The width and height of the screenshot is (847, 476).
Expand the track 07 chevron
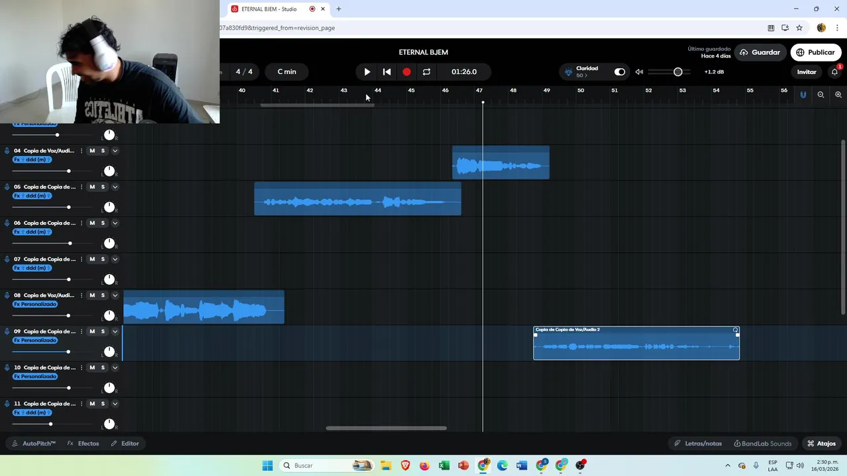click(114, 259)
